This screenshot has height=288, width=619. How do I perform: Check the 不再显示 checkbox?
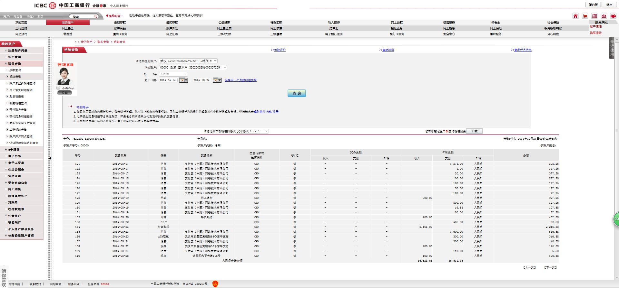coord(58,88)
